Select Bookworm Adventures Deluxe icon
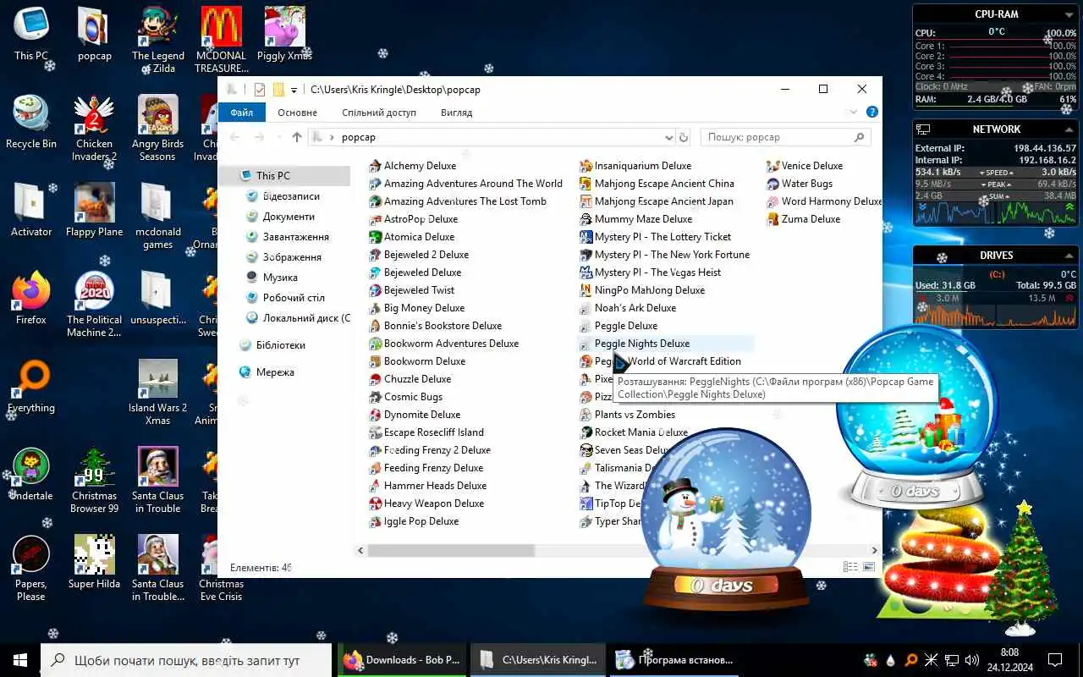This screenshot has height=677, width=1083. pos(376,344)
